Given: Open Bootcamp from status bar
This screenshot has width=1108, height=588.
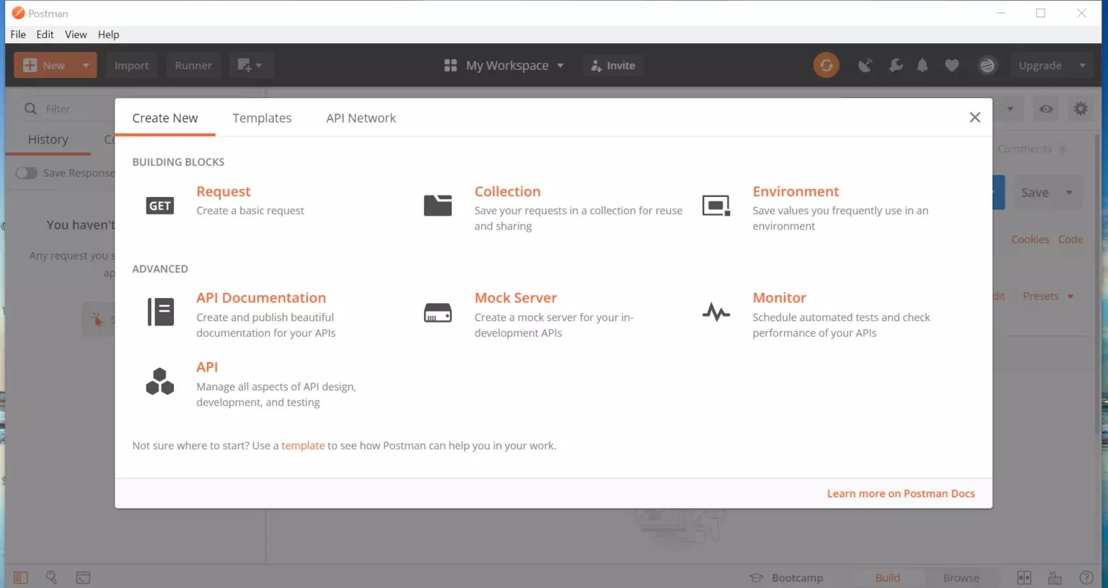Looking at the screenshot, I should (787, 578).
